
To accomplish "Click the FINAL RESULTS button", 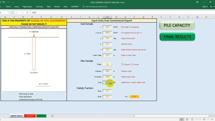I will coord(177,37).
